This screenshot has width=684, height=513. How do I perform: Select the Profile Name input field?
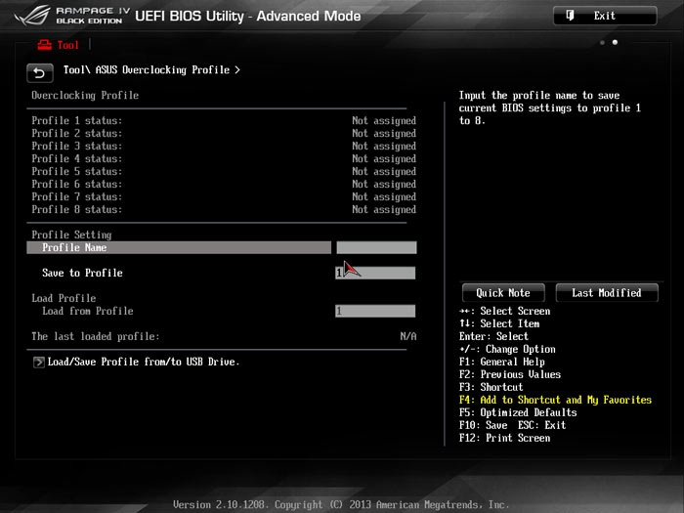[x=376, y=248]
